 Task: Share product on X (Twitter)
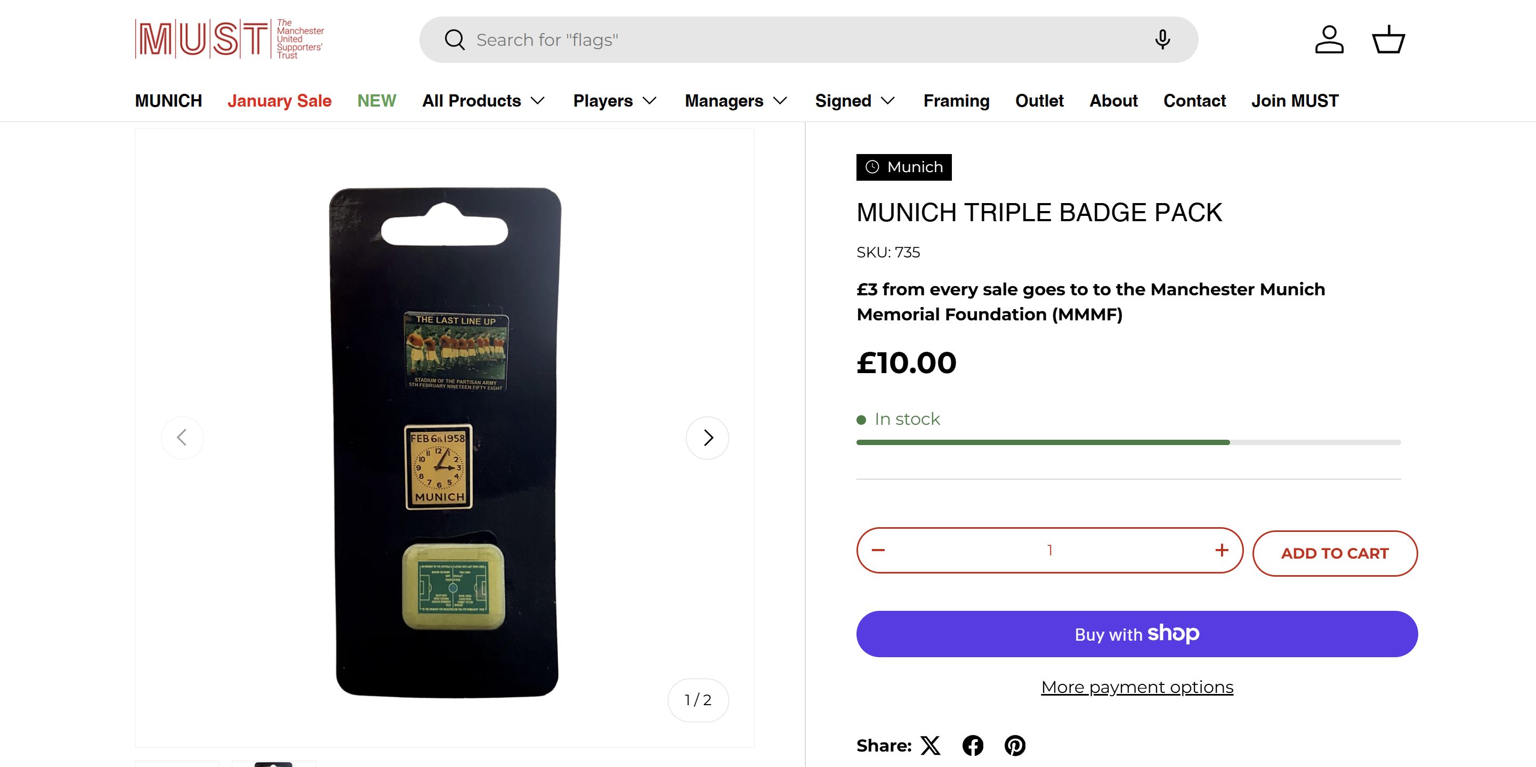[x=930, y=746]
